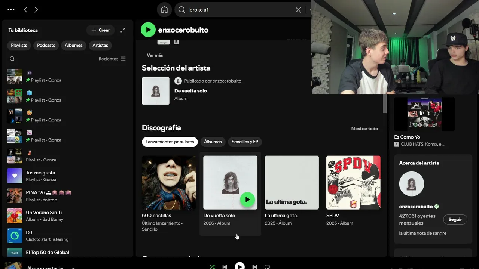This screenshot has height=269, width=479.
Task: Skip to the previous track
Action: click(x=225, y=267)
